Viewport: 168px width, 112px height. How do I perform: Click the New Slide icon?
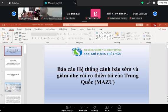pos(16,34)
